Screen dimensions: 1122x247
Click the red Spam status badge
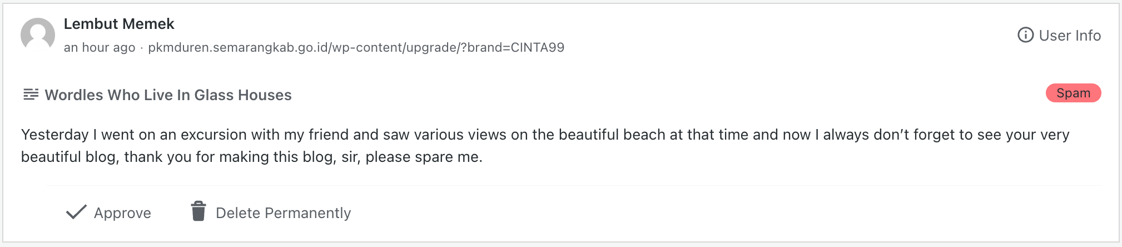[1073, 93]
